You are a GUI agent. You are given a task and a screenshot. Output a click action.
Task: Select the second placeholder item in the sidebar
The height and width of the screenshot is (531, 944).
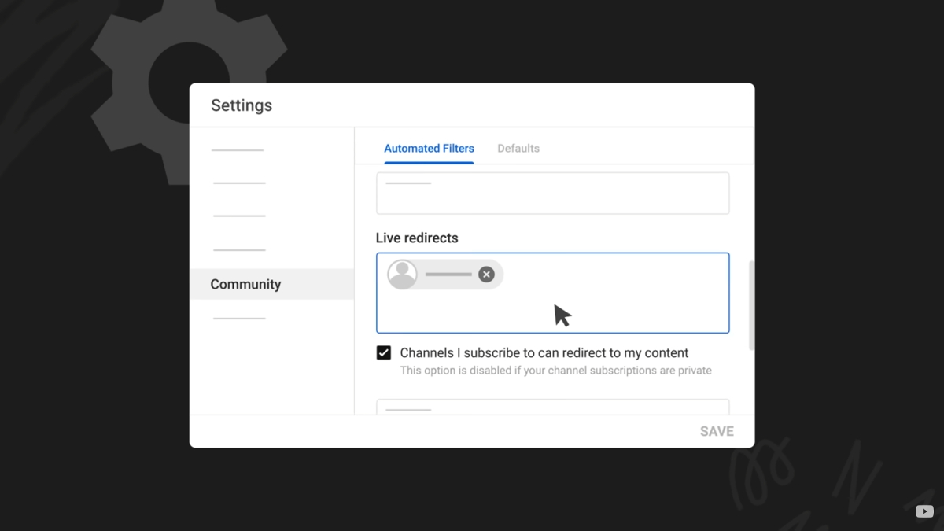click(x=239, y=183)
